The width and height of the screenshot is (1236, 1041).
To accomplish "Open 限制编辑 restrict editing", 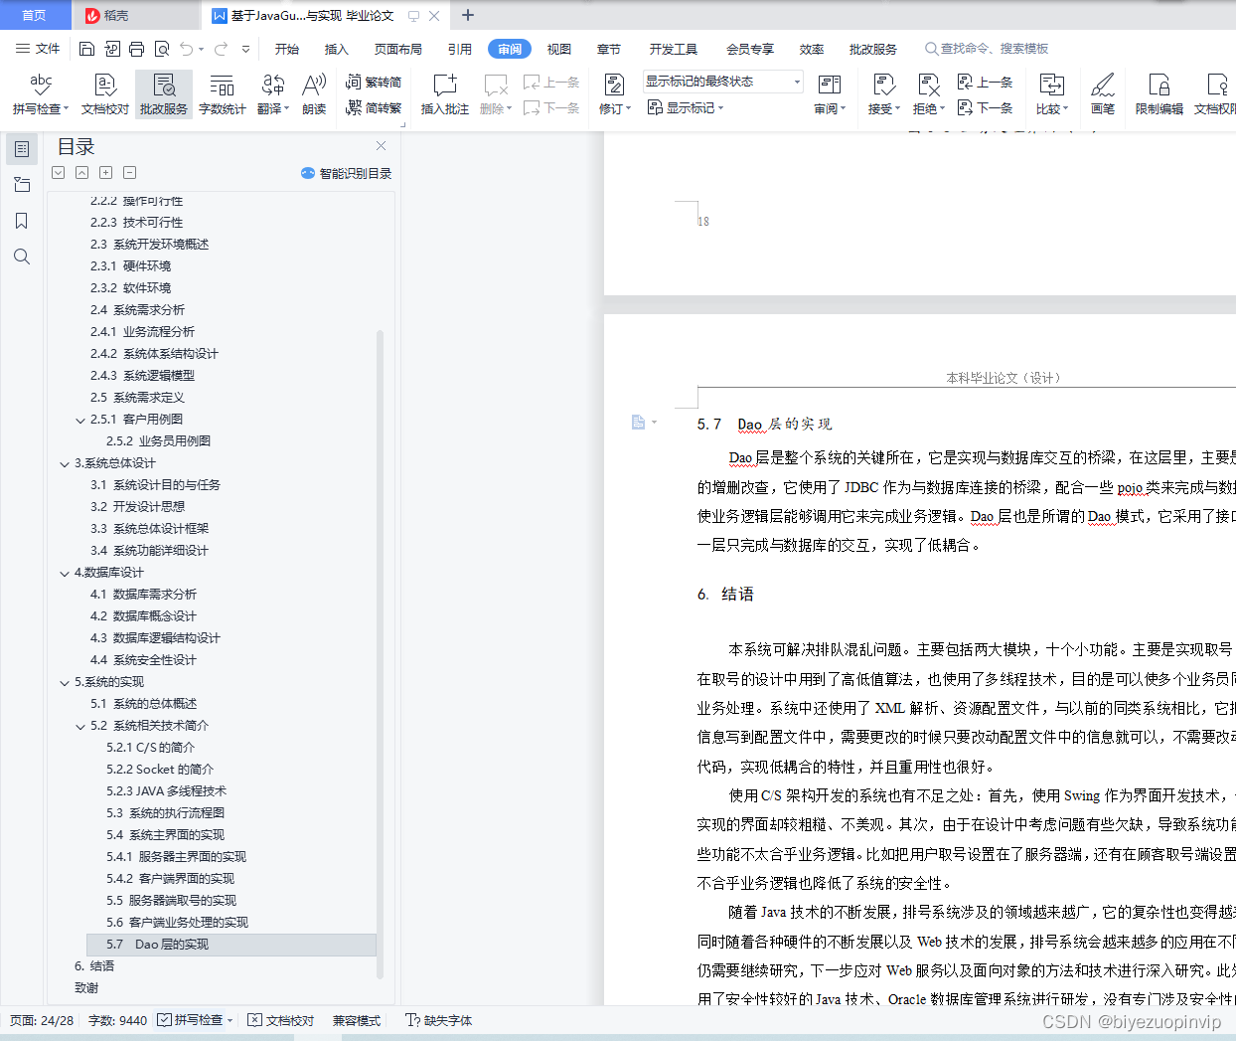I will [1158, 94].
